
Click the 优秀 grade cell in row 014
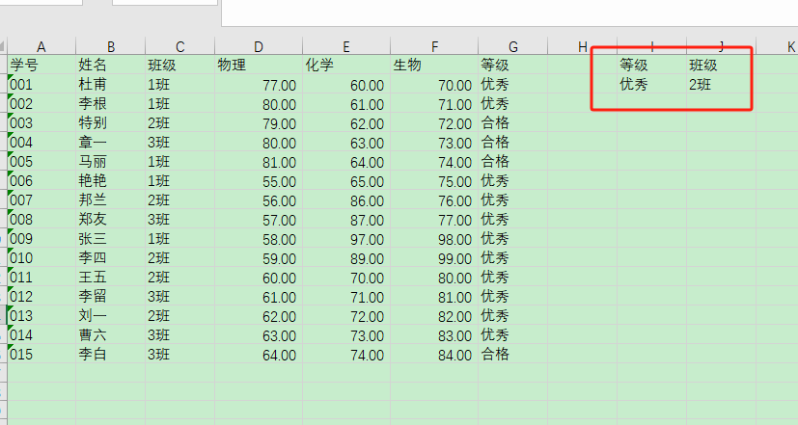click(512, 335)
